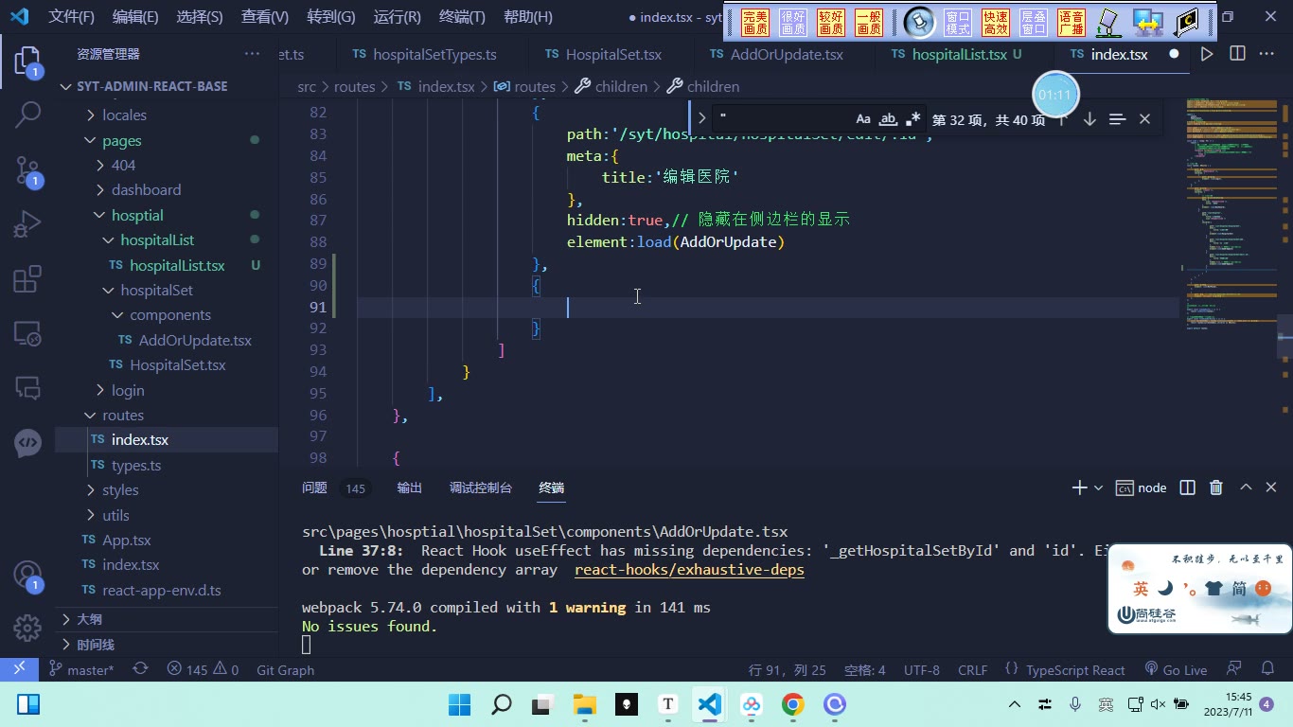Expand the 大纲 outline section
1293x727 pixels.
pyautogui.click(x=89, y=619)
